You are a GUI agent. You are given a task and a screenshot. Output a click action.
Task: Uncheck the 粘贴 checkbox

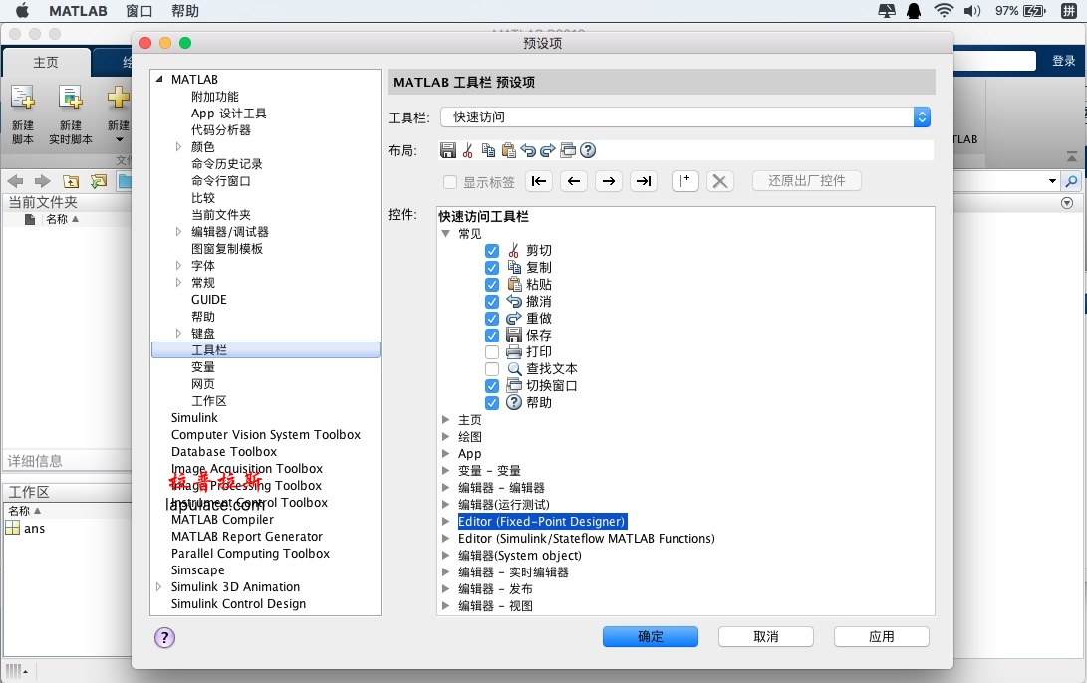(x=492, y=285)
